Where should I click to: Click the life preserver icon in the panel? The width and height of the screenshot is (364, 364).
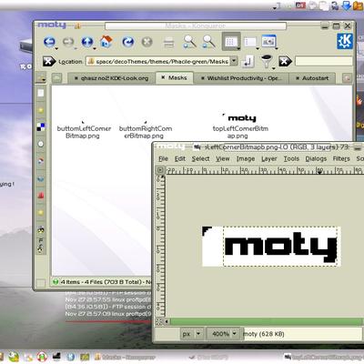tap(42, 357)
